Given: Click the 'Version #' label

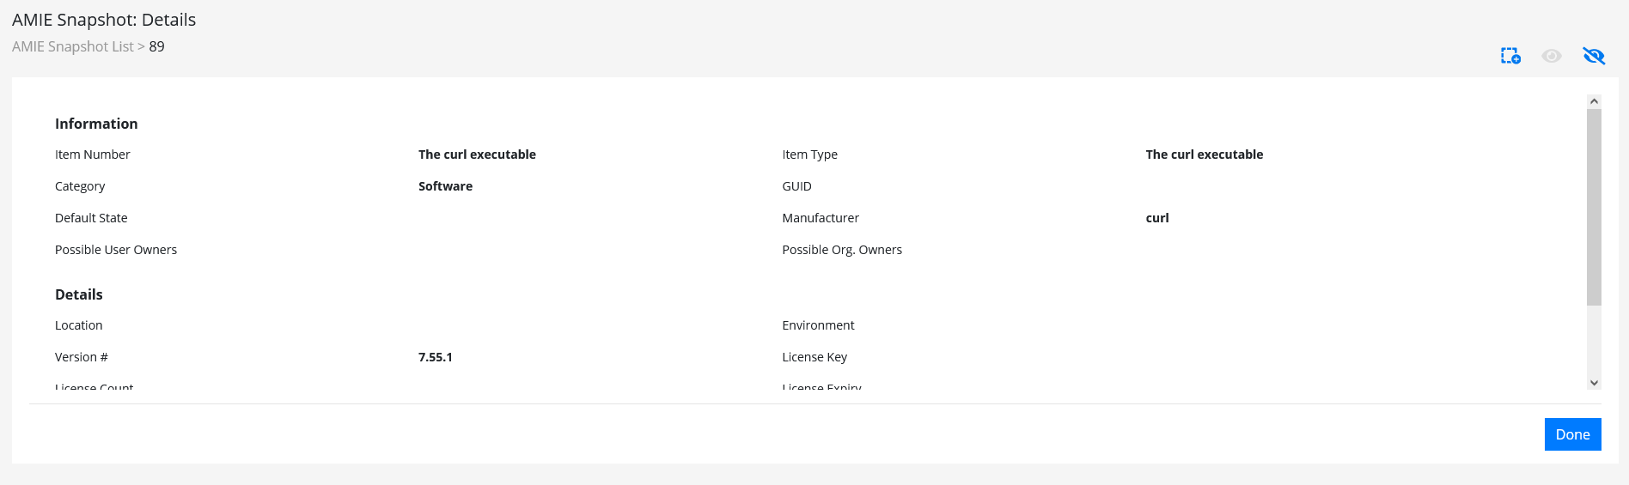Looking at the screenshot, I should 82,357.
